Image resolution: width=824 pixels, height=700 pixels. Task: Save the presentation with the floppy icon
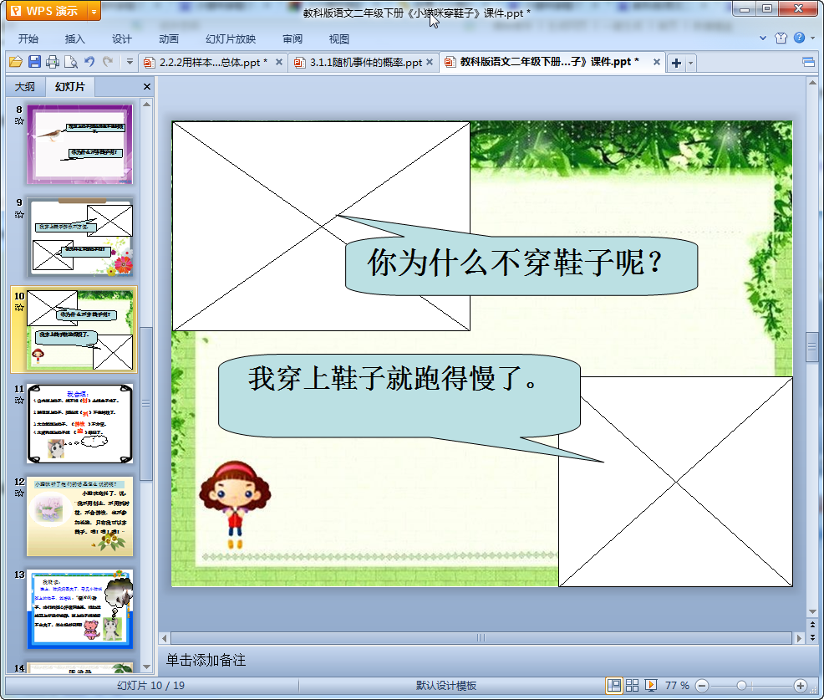[35, 62]
